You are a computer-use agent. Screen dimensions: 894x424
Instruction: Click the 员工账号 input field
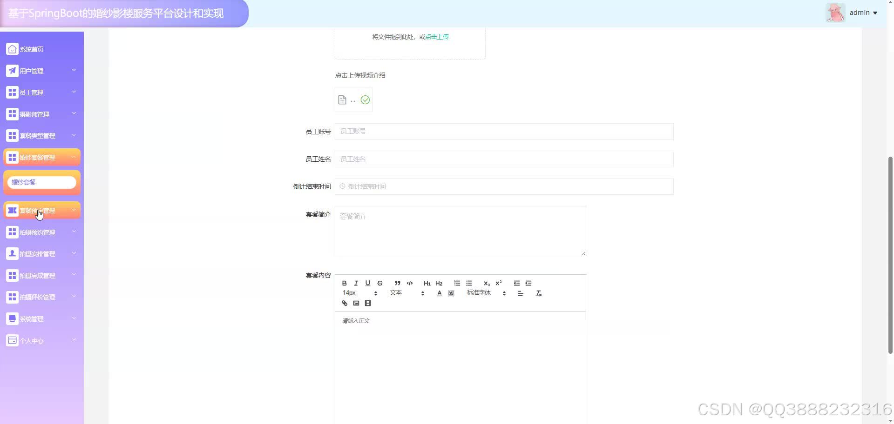pos(504,132)
